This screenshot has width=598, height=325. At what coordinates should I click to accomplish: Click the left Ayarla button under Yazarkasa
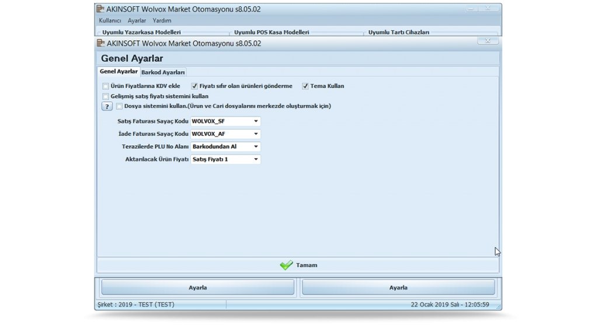point(197,287)
